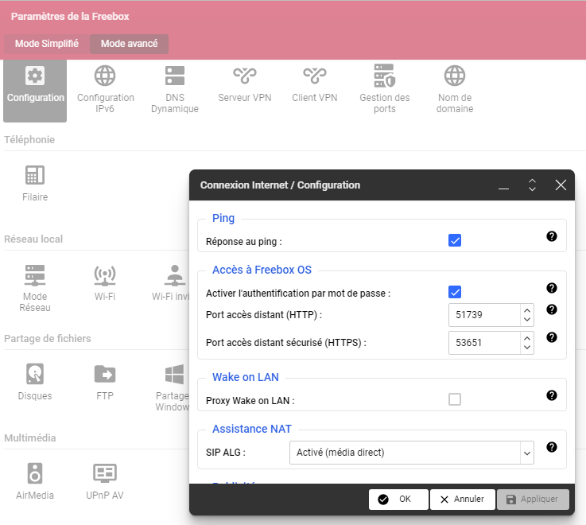The width and height of the screenshot is (586, 525).
Task: Open Gestion des ports
Action: tap(384, 89)
